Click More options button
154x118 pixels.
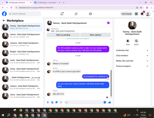[95, 35]
